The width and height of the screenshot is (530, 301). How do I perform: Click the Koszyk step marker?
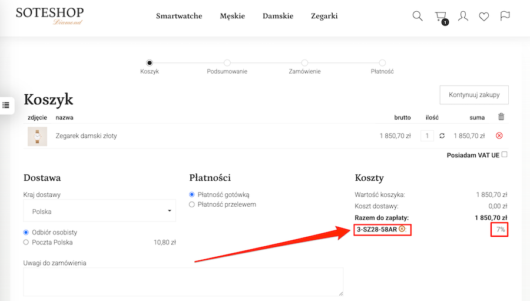pos(150,63)
